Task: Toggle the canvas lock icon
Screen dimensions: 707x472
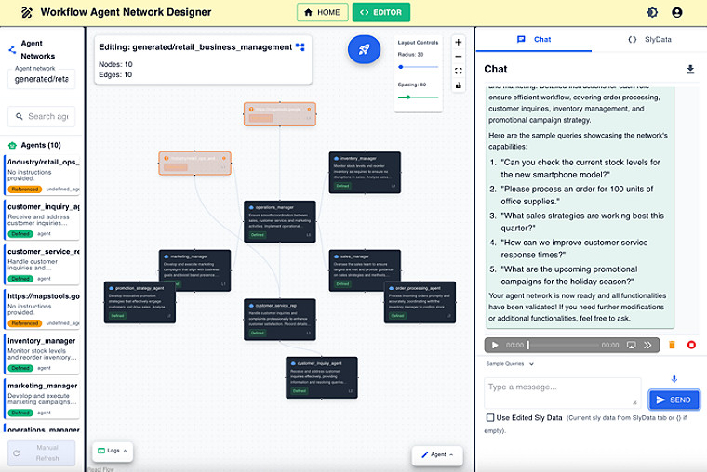Action: pyautogui.click(x=458, y=85)
